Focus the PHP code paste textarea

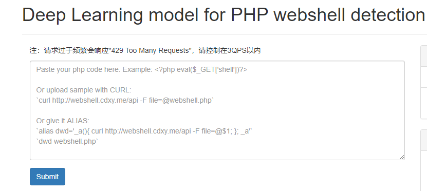click(x=217, y=110)
